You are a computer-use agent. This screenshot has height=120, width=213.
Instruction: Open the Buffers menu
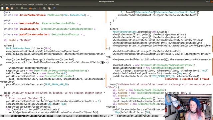coord(19,4)
